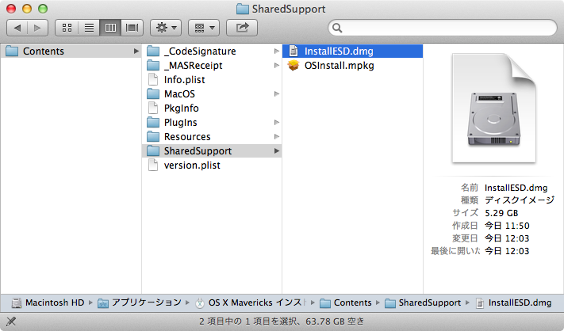Click the Share toolbar button
This screenshot has width=564, height=331.
[x=242, y=28]
